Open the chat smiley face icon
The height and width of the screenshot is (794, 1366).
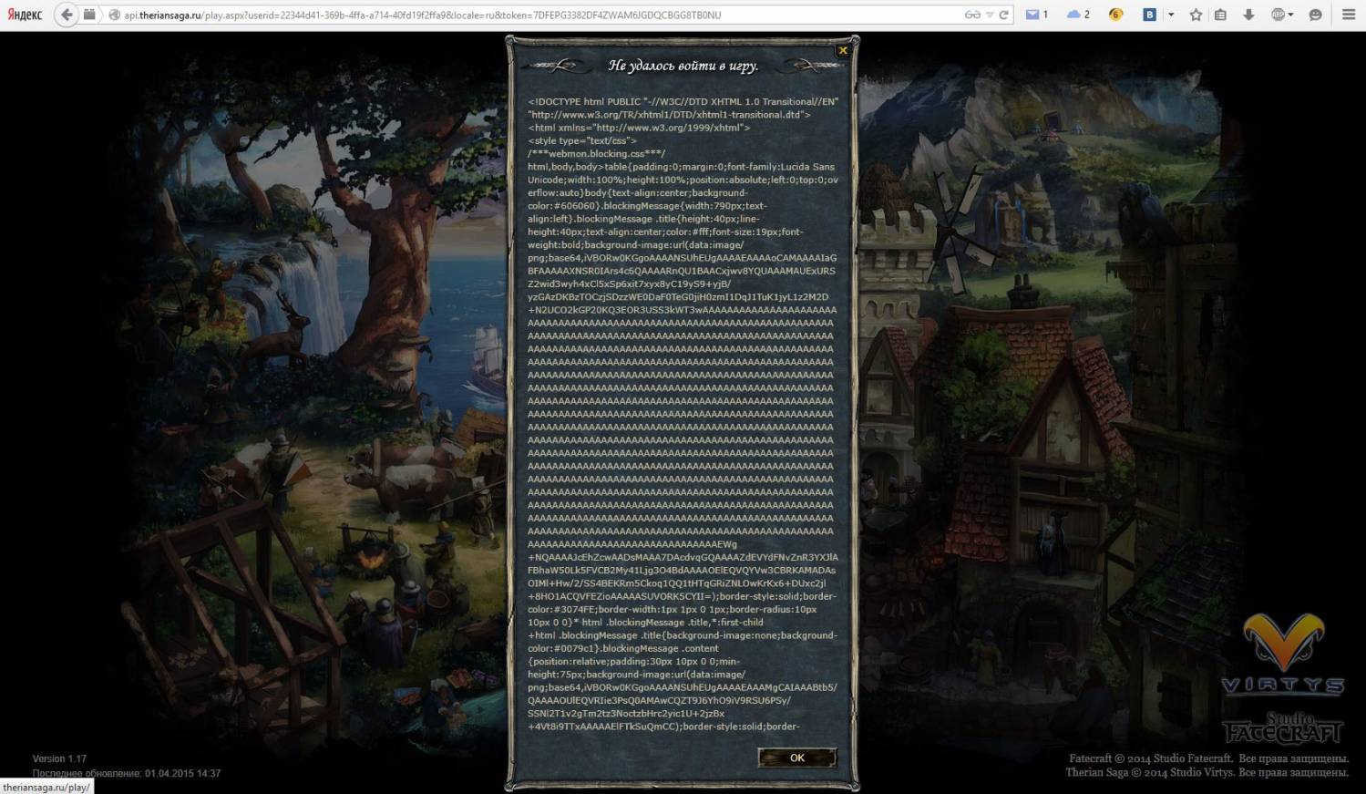click(1315, 15)
